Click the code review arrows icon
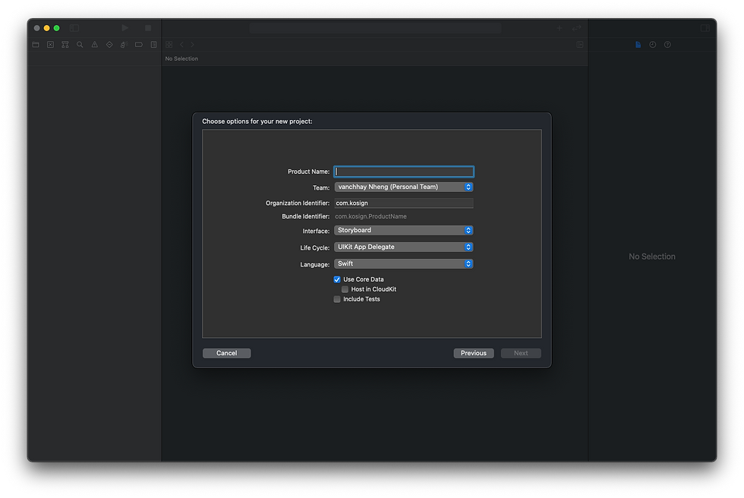This screenshot has height=498, width=744. [576, 28]
